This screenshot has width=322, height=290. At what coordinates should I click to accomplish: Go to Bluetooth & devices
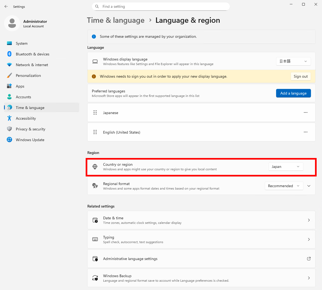(x=42, y=54)
